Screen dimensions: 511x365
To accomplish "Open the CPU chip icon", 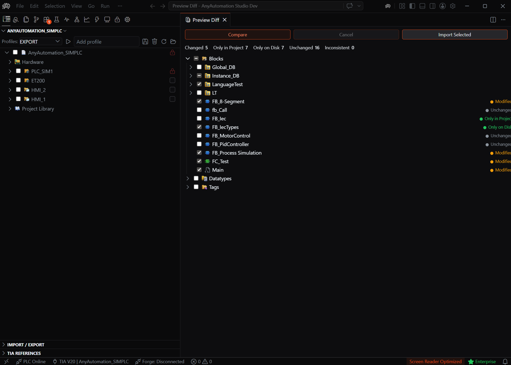I will [127, 19].
